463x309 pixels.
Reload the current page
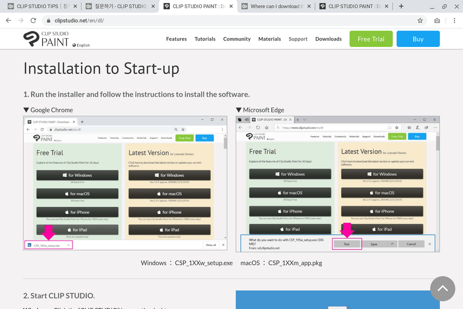33,20
